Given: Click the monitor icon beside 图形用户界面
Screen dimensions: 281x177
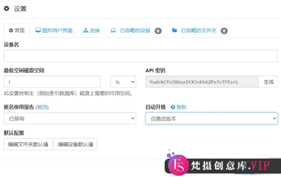Looking at the screenshot, I should tap(38, 30).
